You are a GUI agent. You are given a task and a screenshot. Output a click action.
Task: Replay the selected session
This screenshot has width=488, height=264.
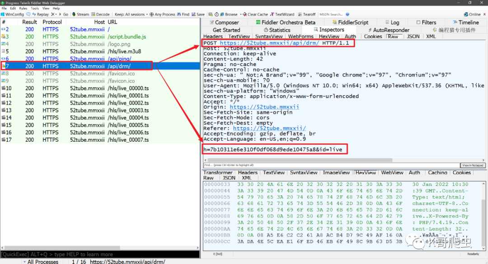[x=40, y=14]
